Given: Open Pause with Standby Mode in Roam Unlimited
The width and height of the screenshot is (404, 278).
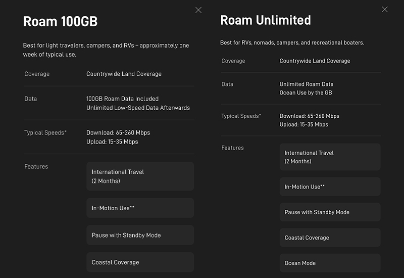Looking at the screenshot, I should (330, 212).
